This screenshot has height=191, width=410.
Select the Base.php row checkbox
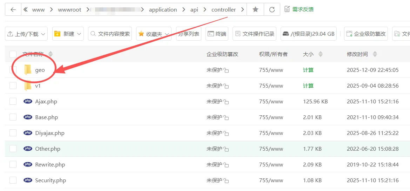[x=13, y=117]
